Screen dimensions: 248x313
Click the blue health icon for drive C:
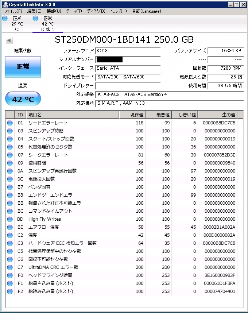pyautogui.click(x=5, y=18)
